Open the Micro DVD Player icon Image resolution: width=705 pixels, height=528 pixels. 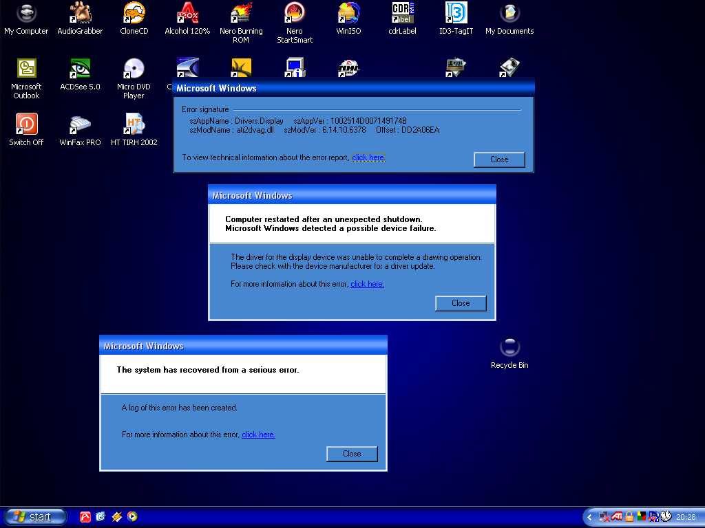pyautogui.click(x=134, y=69)
